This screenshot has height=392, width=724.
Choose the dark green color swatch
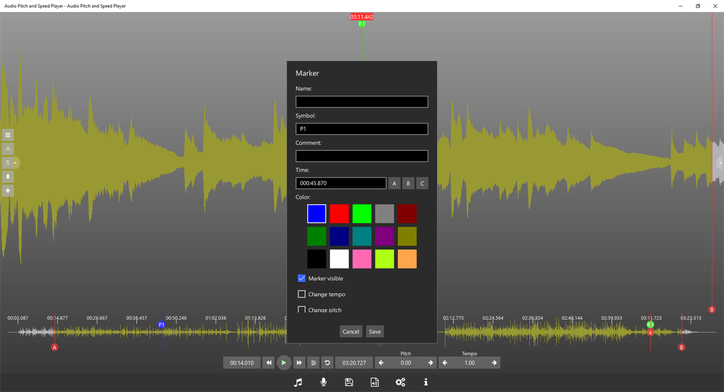pyautogui.click(x=317, y=236)
